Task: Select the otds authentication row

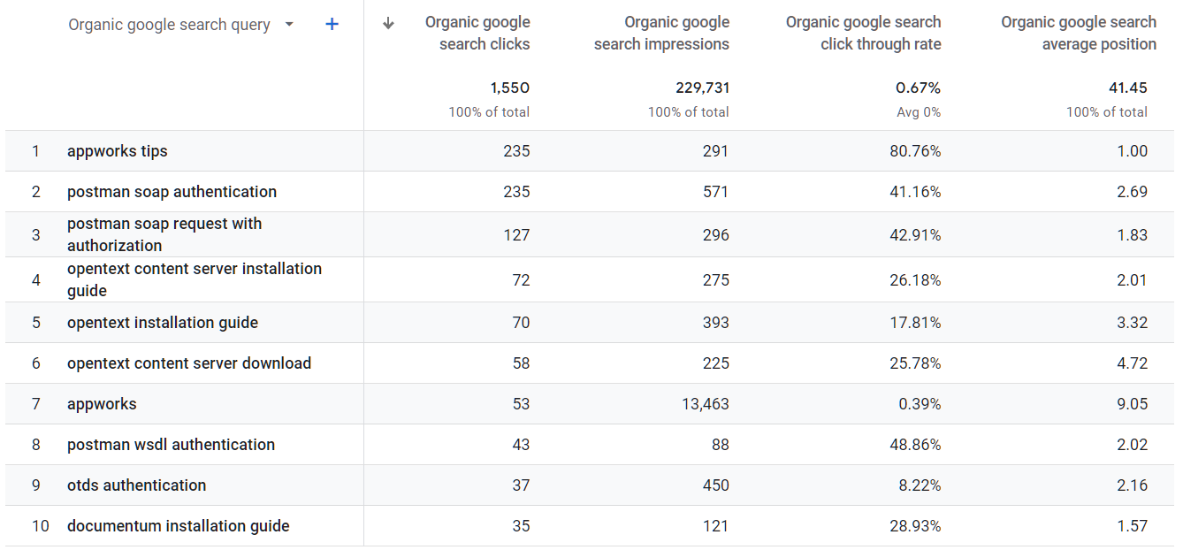Action: tap(590, 485)
